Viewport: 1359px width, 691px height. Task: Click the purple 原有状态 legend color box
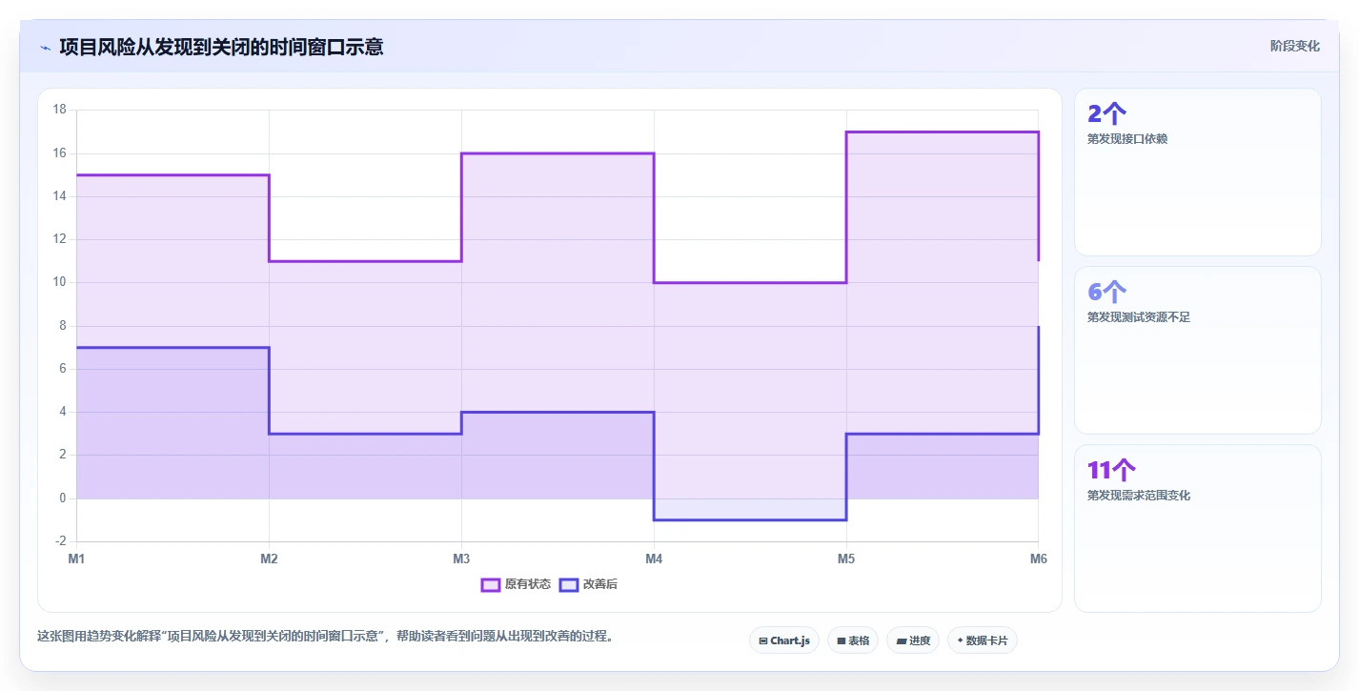tap(491, 584)
